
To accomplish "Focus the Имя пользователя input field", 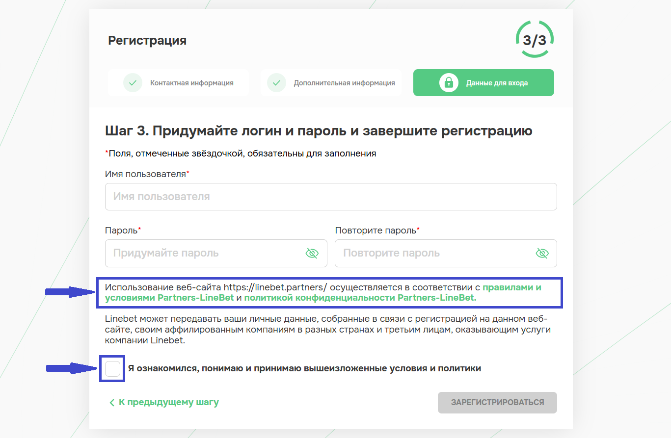I will 331,197.
